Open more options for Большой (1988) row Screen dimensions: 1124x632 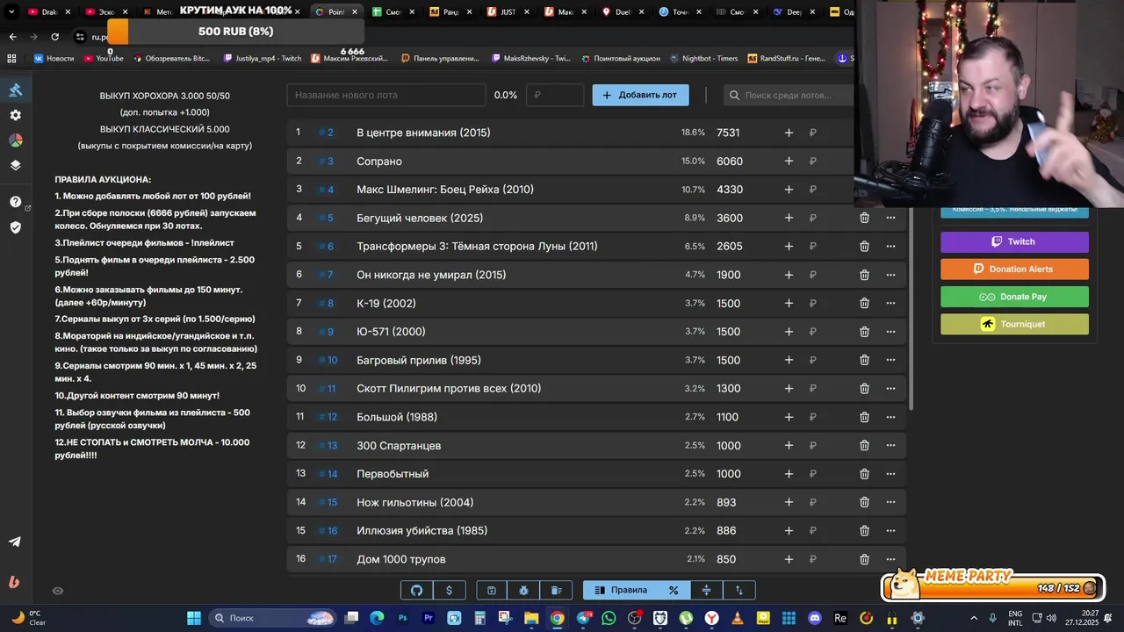(x=890, y=417)
